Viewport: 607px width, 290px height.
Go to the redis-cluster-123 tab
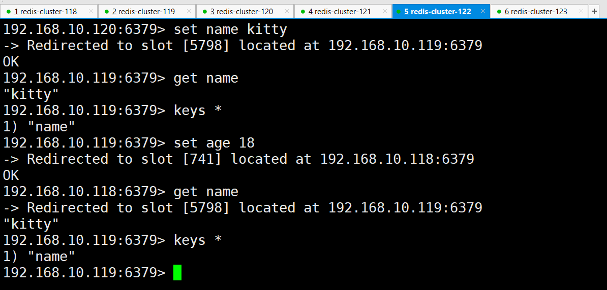(x=539, y=11)
